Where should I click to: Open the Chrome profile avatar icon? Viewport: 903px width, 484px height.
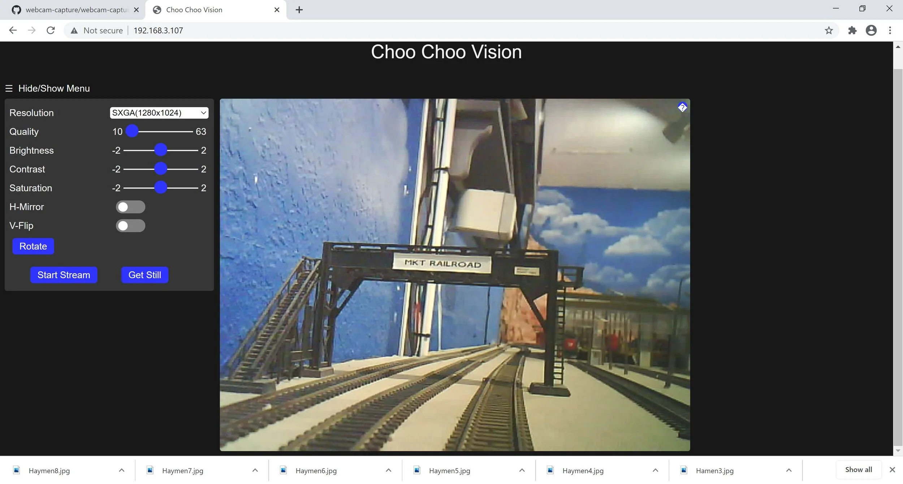tap(871, 30)
